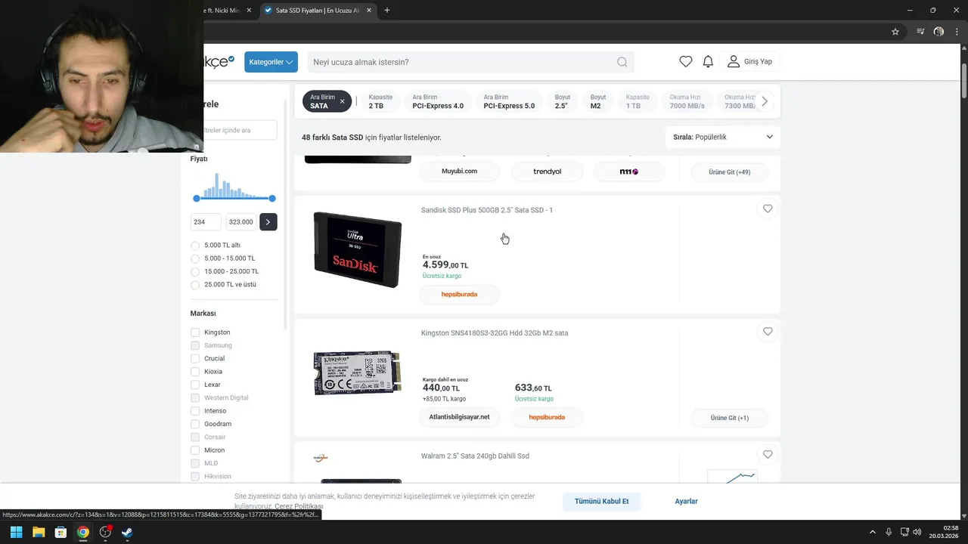Image resolution: width=968 pixels, height=544 pixels.
Task: Select Boyut 2.5" filter chip
Action: [562, 101]
